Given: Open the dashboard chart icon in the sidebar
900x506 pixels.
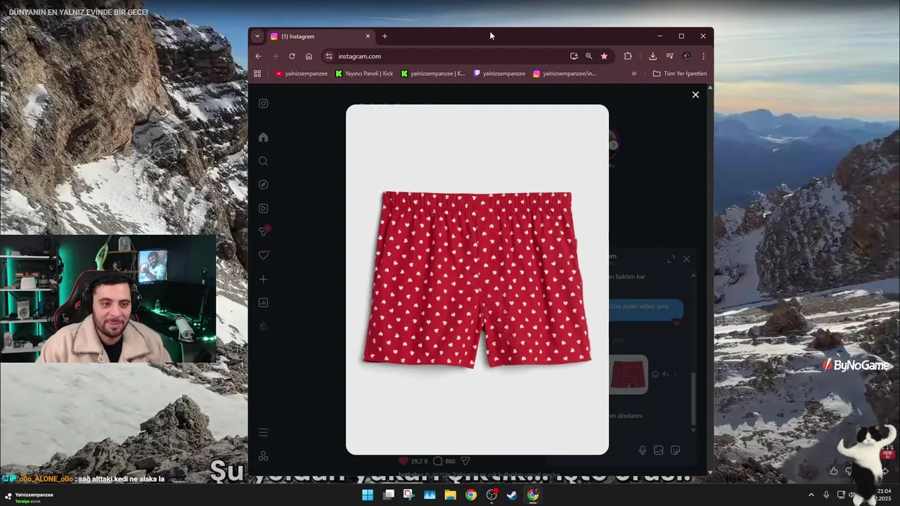Looking at the screenshot, I should click(263, 303).
